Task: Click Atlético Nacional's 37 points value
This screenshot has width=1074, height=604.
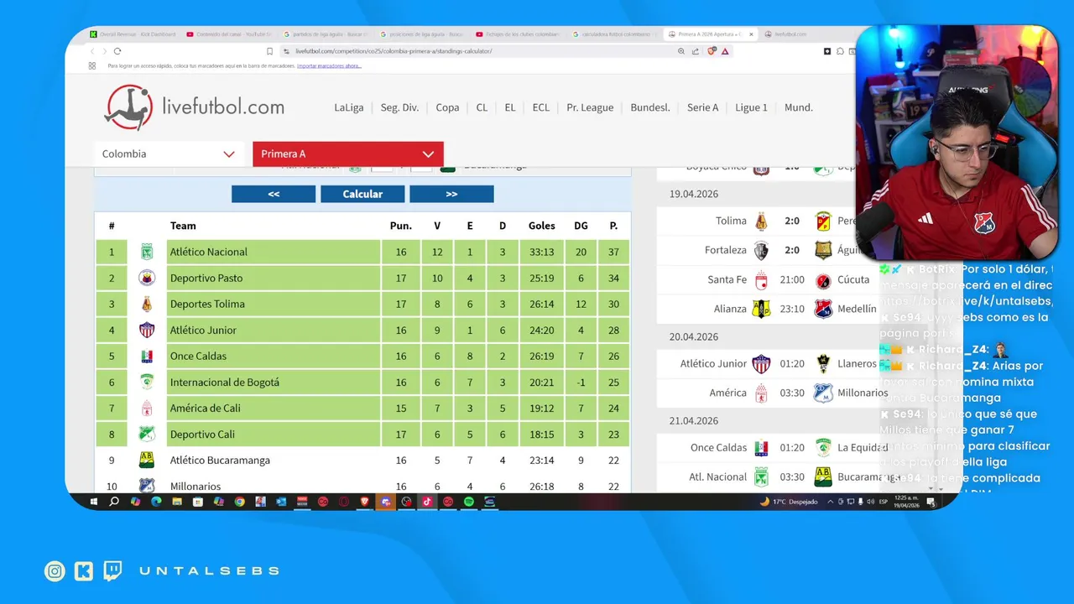Action: 613,252
